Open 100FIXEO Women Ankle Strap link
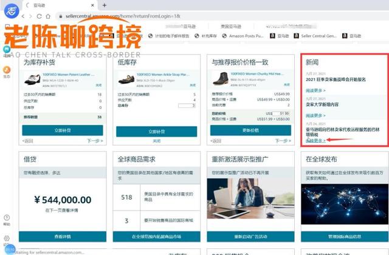389x255 pixels. click(163, 74)
